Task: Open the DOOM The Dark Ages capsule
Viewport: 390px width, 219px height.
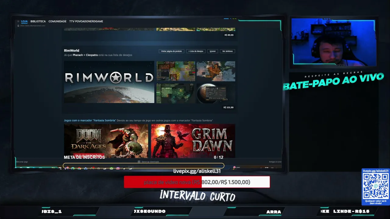Action: [106, 141]
